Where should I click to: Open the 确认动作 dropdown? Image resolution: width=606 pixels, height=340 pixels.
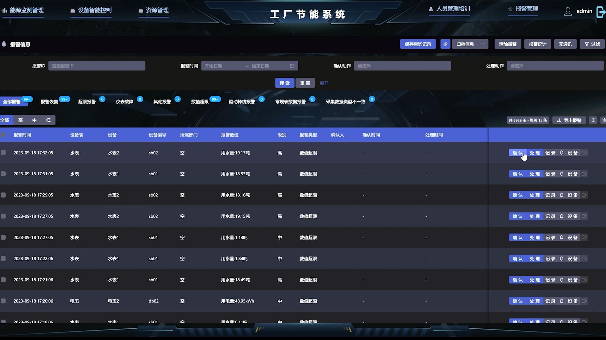coord(402,66)
